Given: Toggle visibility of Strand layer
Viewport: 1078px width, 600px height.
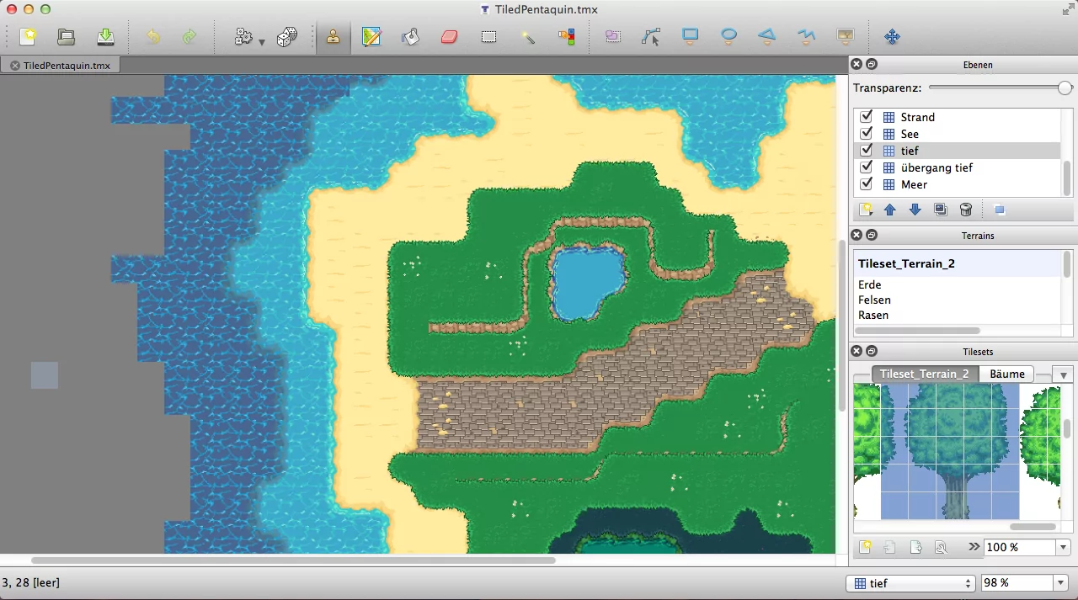Looking at the screenshot, I should [866, 117].
